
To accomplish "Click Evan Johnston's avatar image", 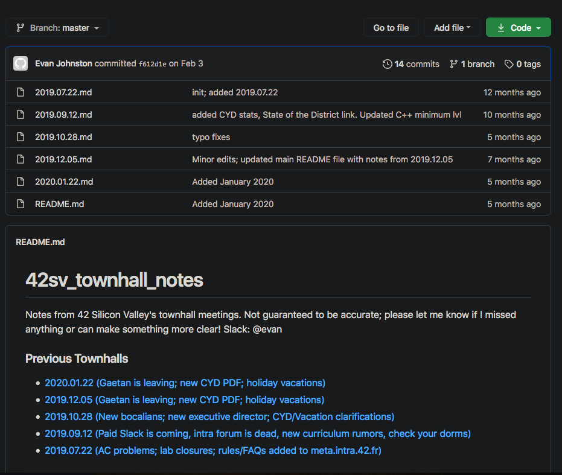I will click(x=21, y=63).
